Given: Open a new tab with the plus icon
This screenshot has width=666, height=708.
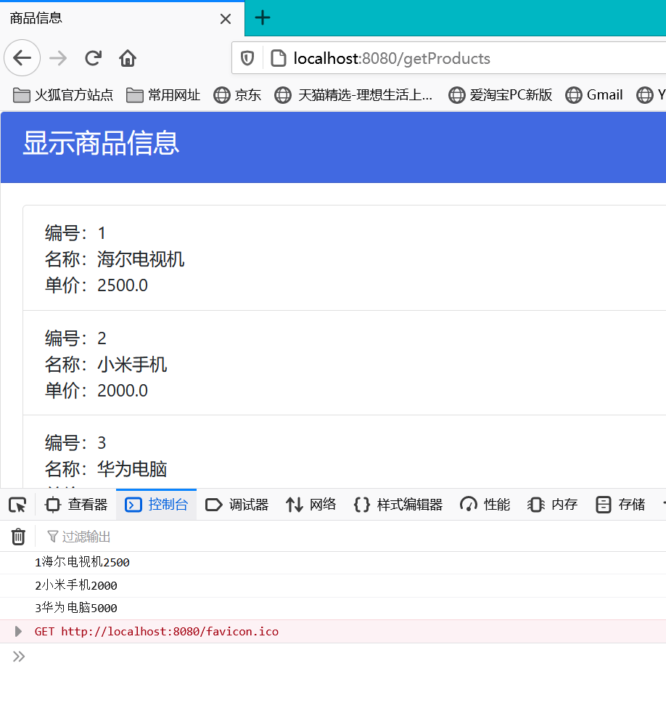Looking at the screenshot, I should click(x=262, y=18).
